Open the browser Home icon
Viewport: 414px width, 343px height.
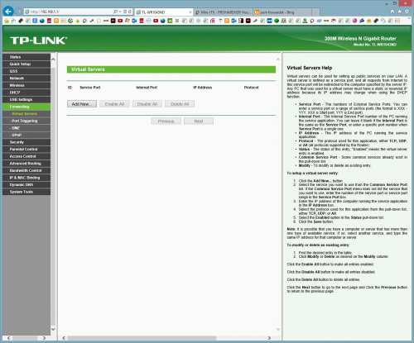click(x=392, y=12)
